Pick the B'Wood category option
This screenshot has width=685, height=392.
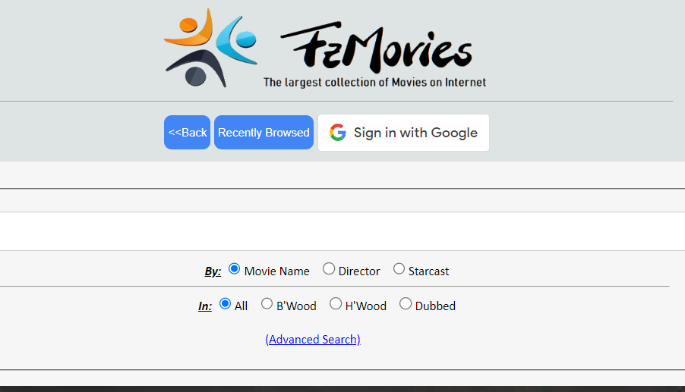(x=267, y=304)
